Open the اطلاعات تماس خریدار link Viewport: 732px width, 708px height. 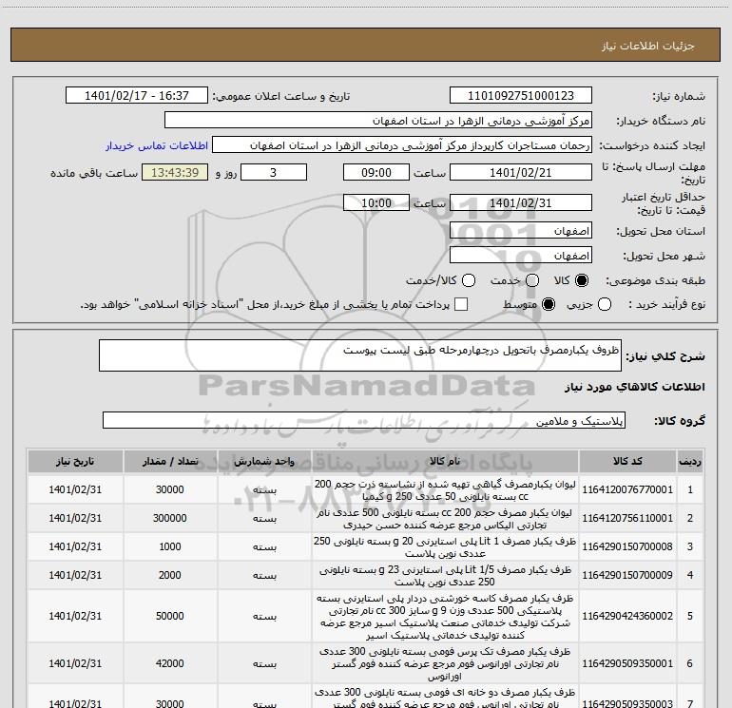coord(157,145)
